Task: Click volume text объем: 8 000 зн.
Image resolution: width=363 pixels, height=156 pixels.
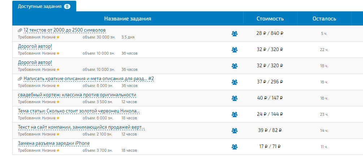Action: [x=98, y=86]
